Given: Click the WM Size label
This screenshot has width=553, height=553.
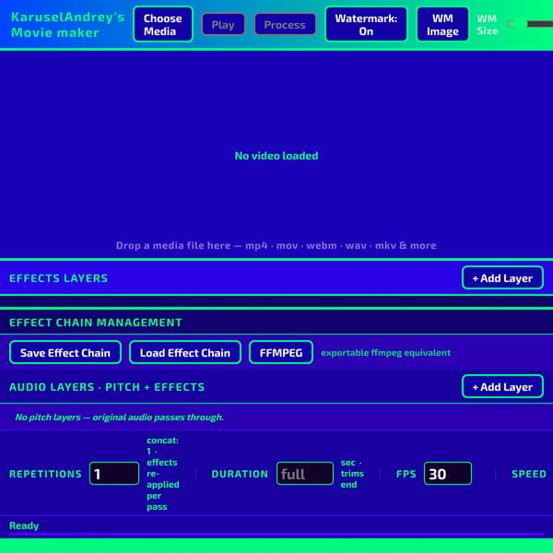Looking at the screenshot, I should point(488,24).
